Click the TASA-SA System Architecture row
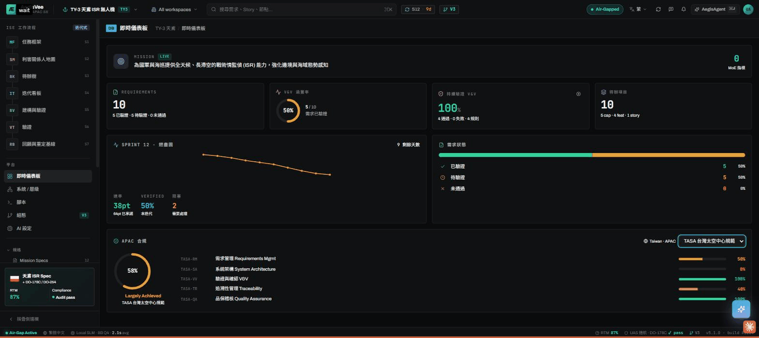The height and width of the screenshot is (338, 759). click(x=463, y=269)
